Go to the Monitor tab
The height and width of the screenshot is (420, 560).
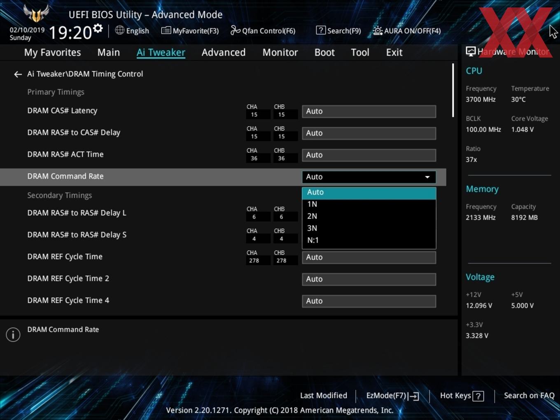pyautogui.click(x=280, y=52)
